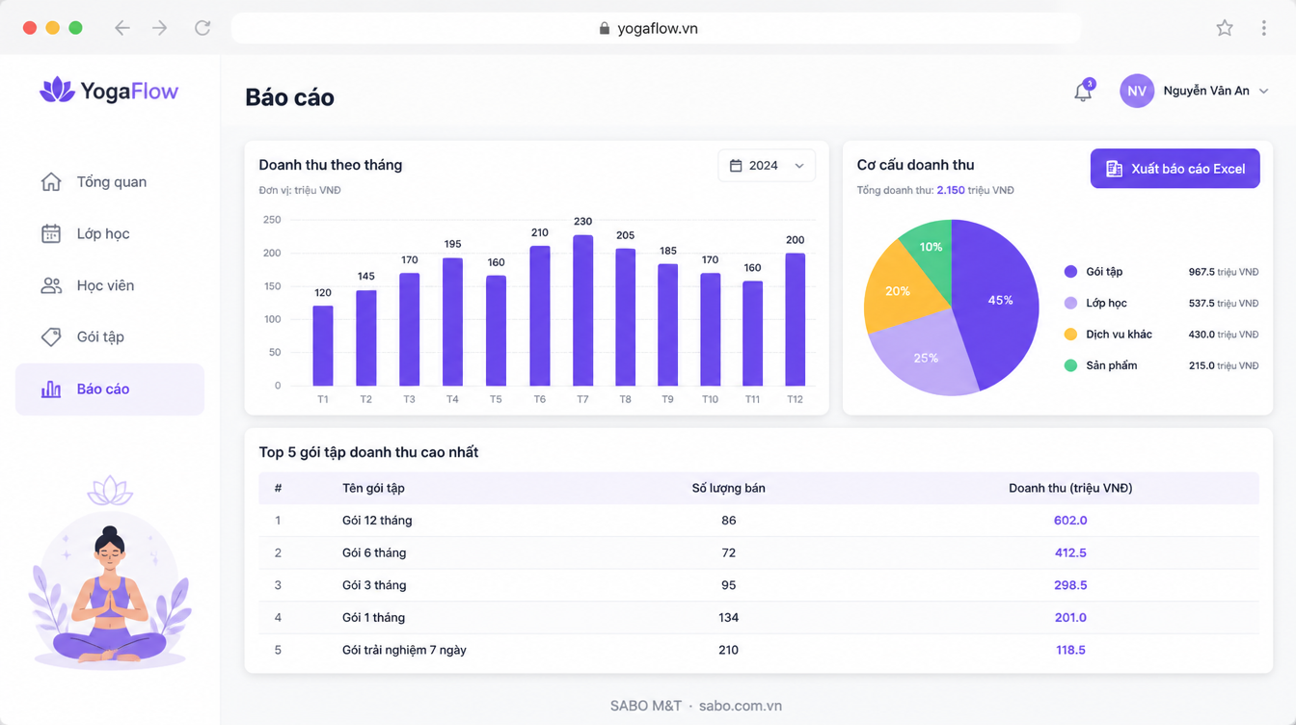Go forward with the browser forward arrow
Viewport: 1296px width, 725px height.
point(160,28)
